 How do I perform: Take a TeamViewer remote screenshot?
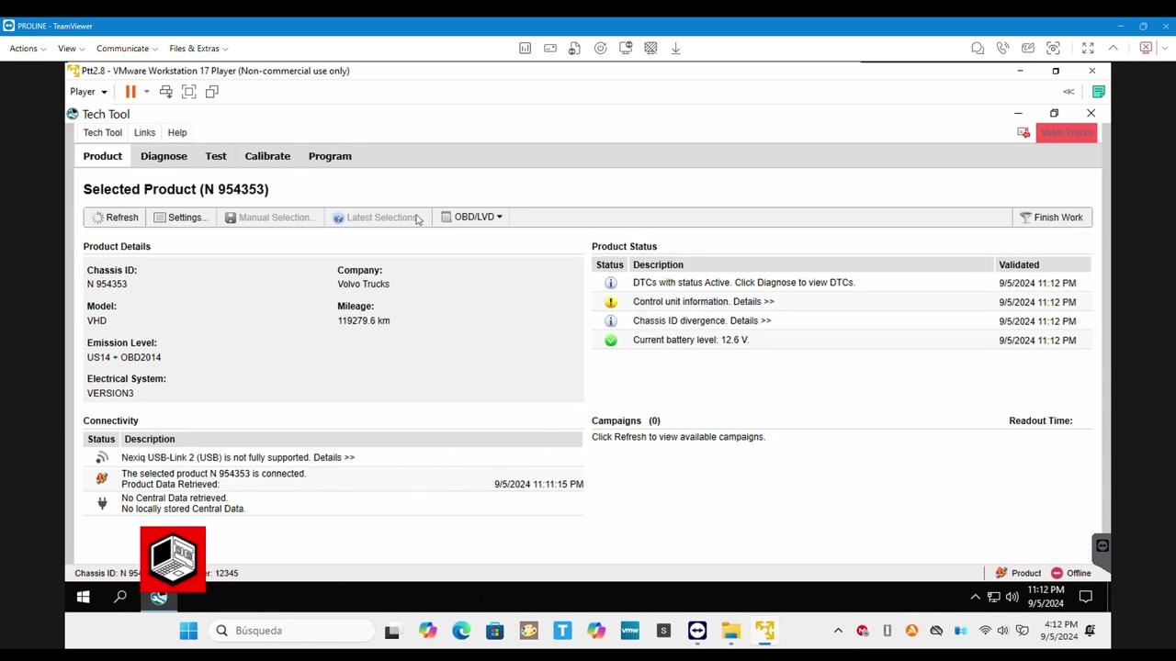[1053, 48]
